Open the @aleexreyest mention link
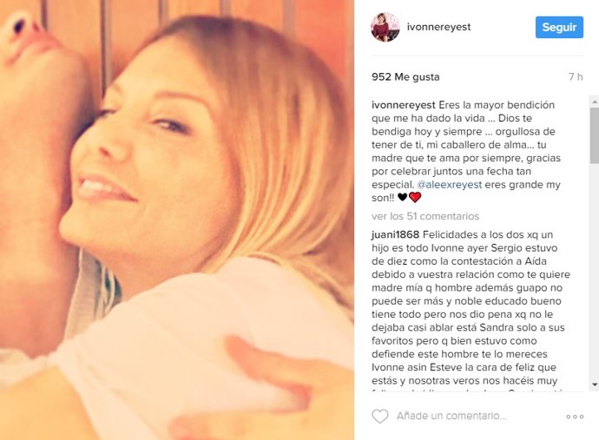The height and width of the screenshot is (440, 599). click(x=450, y=185)
